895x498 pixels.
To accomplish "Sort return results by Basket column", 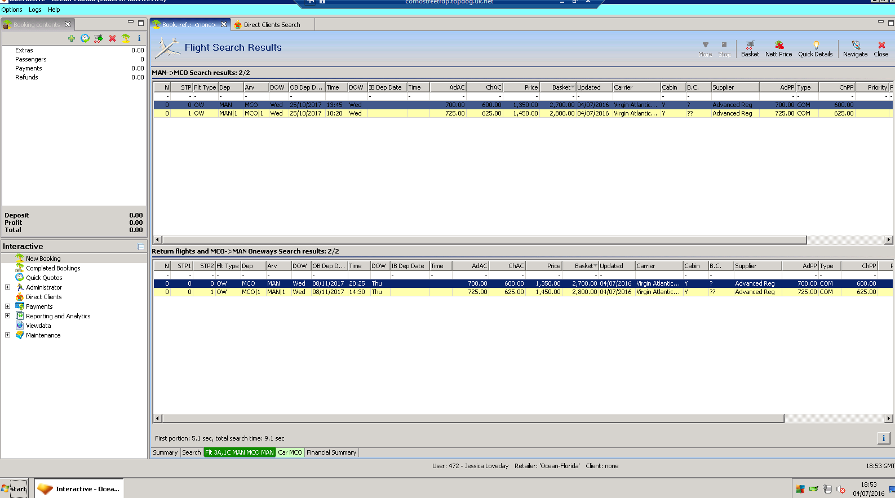I will pos(581,266).
